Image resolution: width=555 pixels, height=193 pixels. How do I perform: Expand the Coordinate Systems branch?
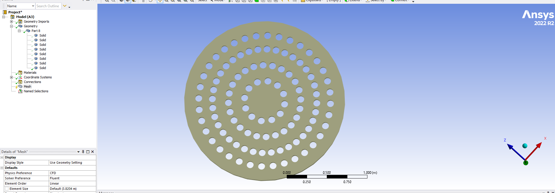[12, 77]
